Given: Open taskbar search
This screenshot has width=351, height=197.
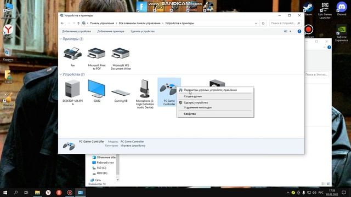Looking at the screenshot, I should (x=16, y=193).
